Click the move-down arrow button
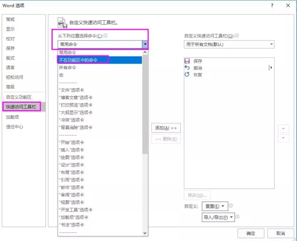This screenshot has width=297, height=241. click(x=283, y=138)
